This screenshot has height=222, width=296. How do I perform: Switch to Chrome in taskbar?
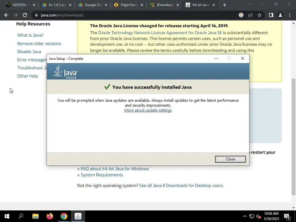(x=64, y=216)
